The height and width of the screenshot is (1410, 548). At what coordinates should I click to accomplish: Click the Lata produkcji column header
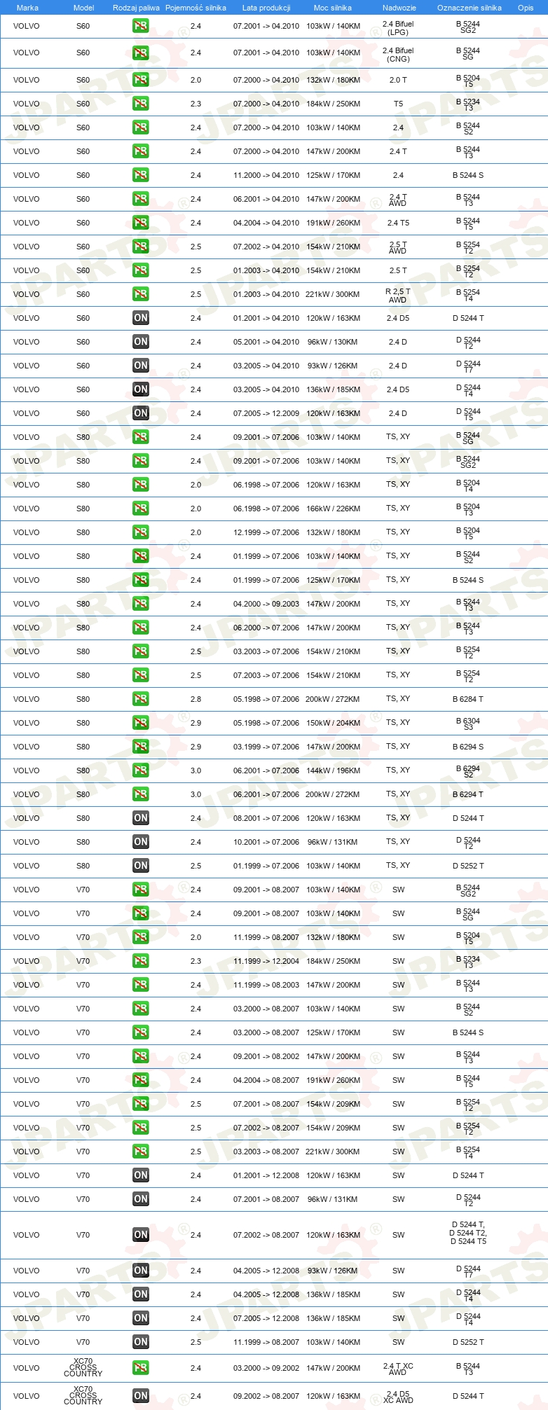(x=266, y=8)
